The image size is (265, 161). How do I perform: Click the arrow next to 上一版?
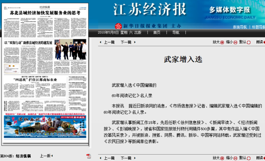coord(52,156)
